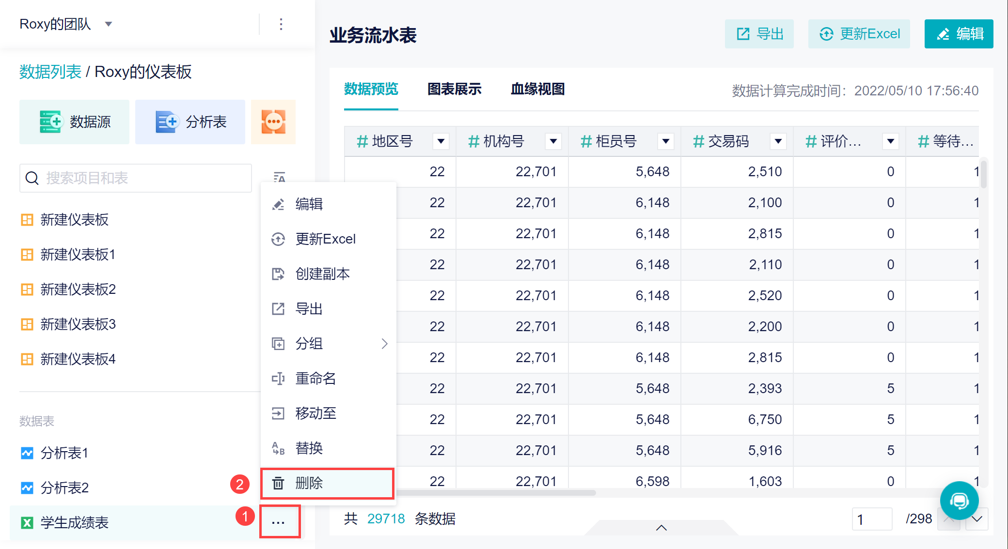Viewport: 1008px width, 549px height.
Task: Click the horizontal scrollbar under the table
Action: (x=494, y=493)
